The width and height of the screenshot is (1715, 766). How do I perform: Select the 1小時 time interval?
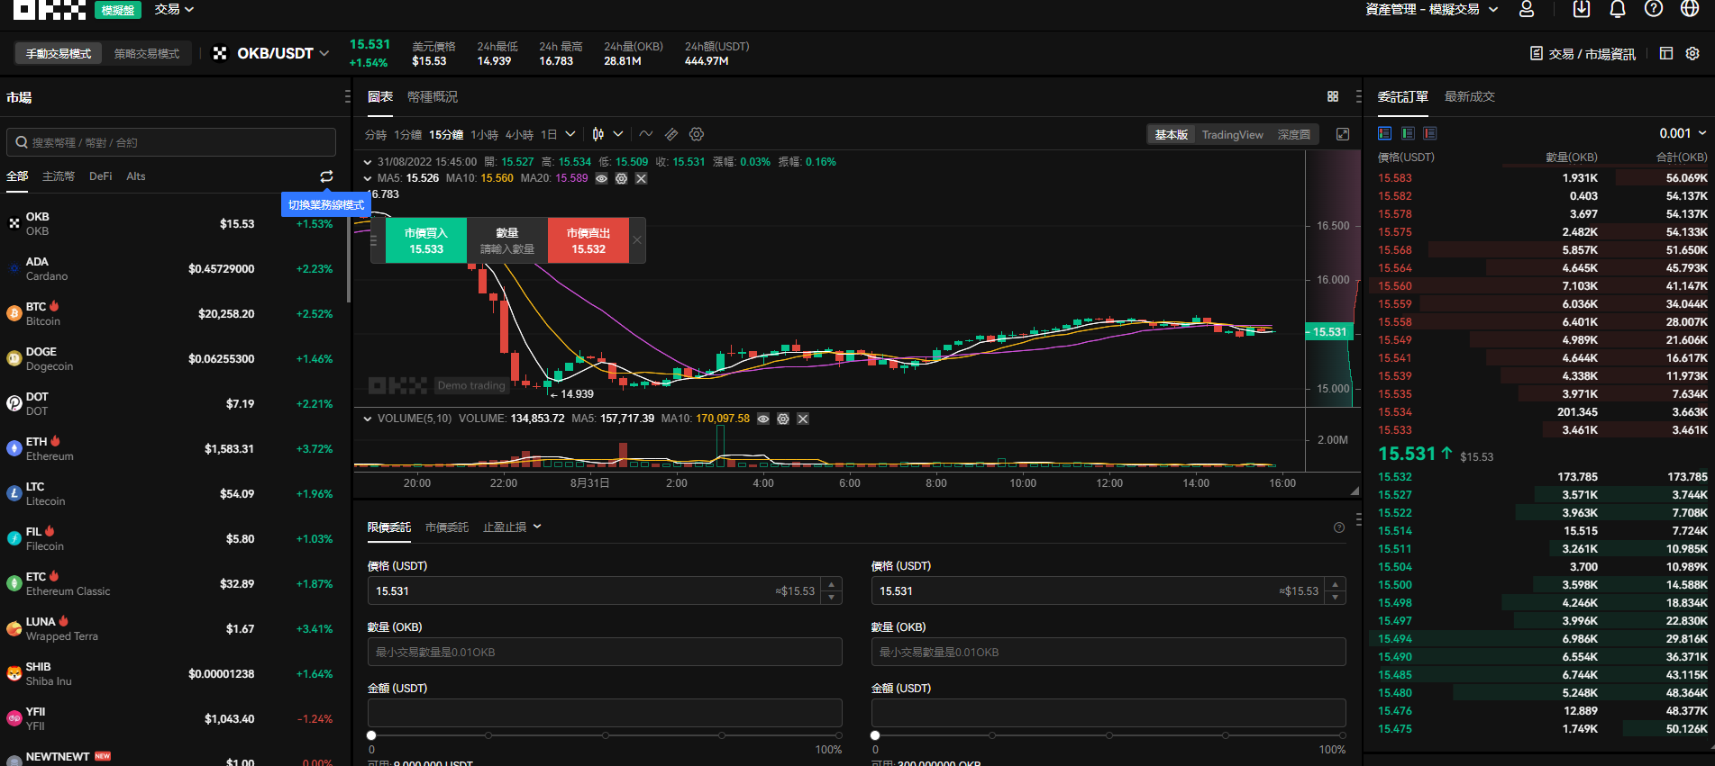tap(485, 134)
